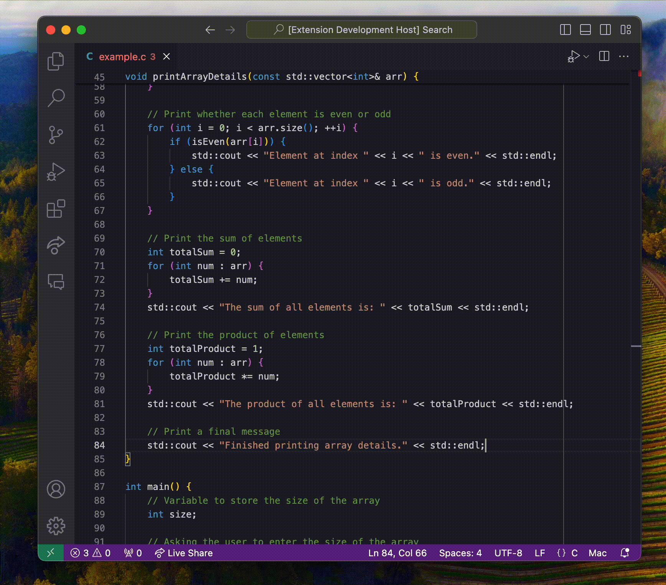Screen dimensions: 666x585
Task: Open notifications bell in status bar
Action: [625, 553]
